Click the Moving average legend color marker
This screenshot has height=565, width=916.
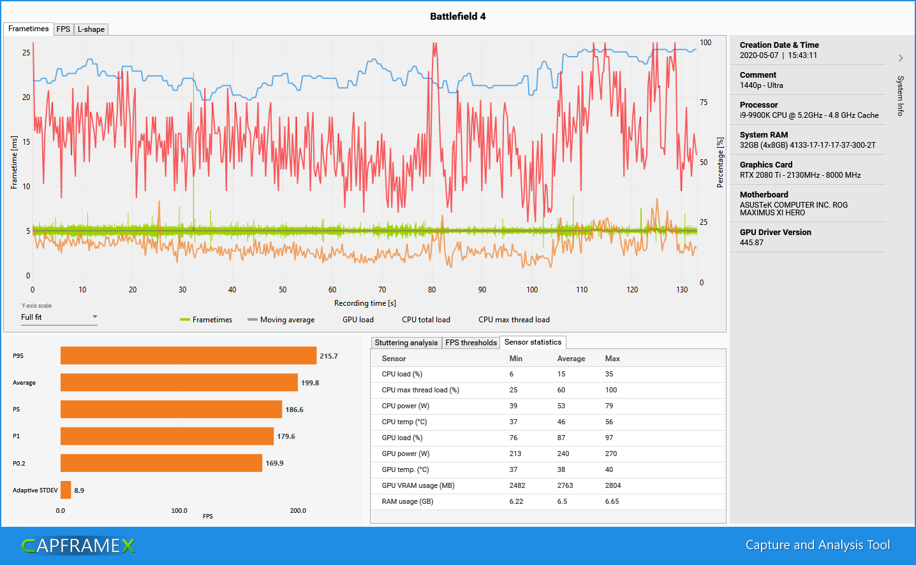click(x=253, y=320)
